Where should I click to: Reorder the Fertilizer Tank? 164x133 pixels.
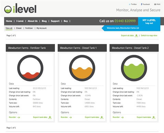tap(12, 117)
